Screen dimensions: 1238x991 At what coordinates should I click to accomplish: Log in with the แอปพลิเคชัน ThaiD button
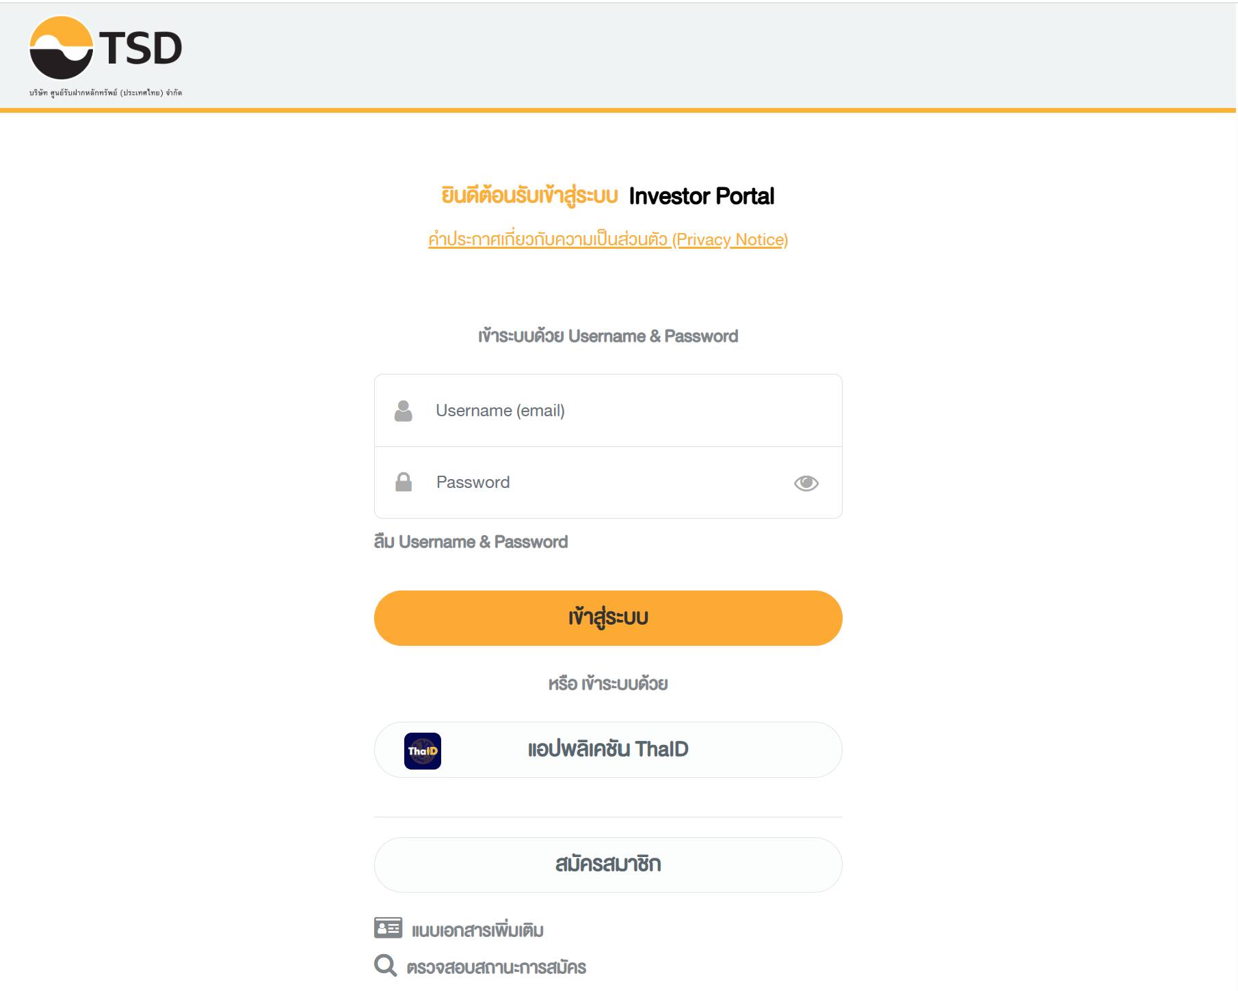(608, 750)
